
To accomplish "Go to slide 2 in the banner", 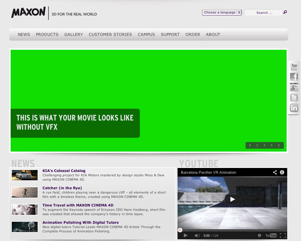I will [257, 145].
